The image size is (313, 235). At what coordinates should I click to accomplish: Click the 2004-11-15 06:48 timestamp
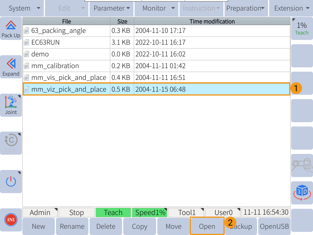pos(160,89)
